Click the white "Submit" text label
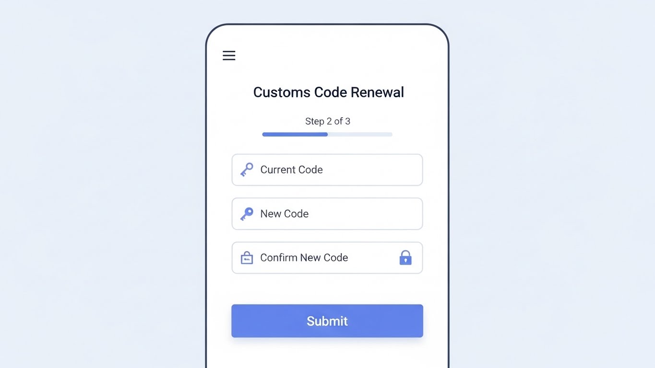This screenshot has height=368, width=655. 327,321
